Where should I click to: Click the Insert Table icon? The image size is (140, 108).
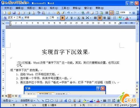[97, 13]
